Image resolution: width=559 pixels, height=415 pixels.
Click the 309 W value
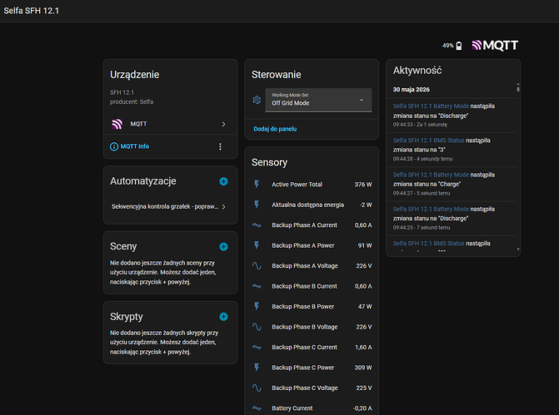click(x=363, y=368)
